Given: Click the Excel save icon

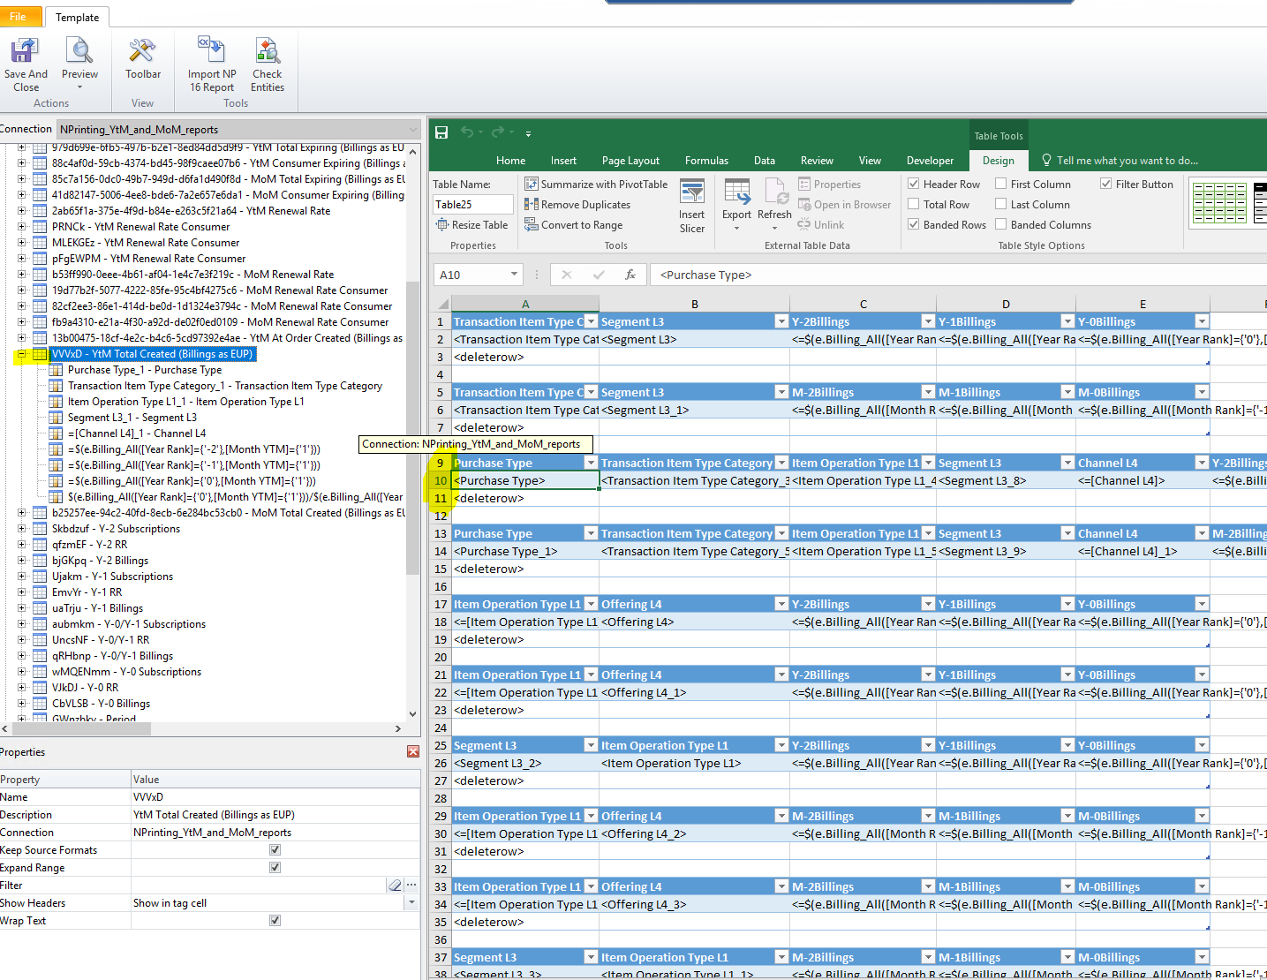Looking at the screenshot, I should click(x=441, y=132).
